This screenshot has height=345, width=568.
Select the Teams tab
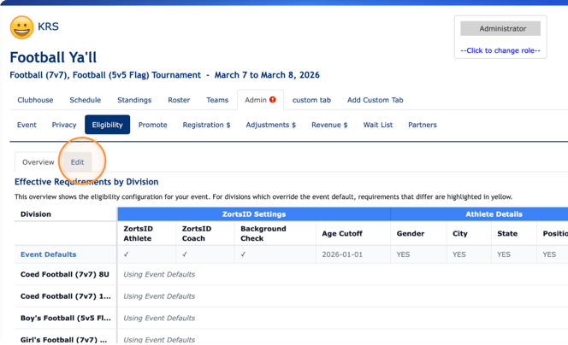click(217, 100)
